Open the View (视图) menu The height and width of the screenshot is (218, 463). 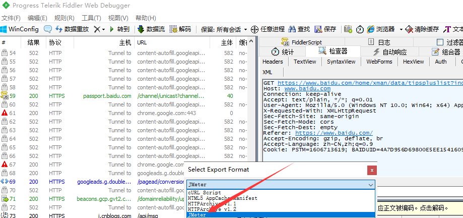click(x=118, y=18)
